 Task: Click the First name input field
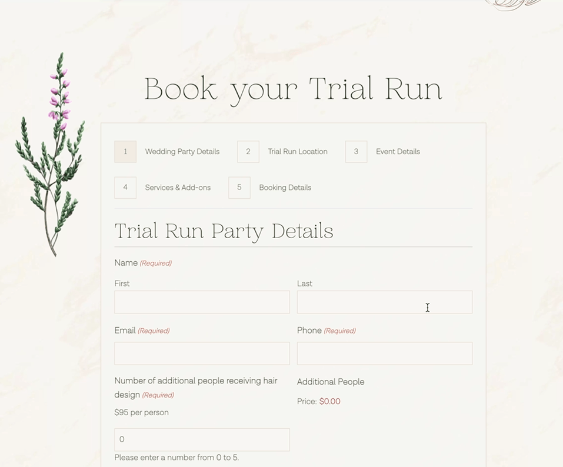click(x=202, y=302)
